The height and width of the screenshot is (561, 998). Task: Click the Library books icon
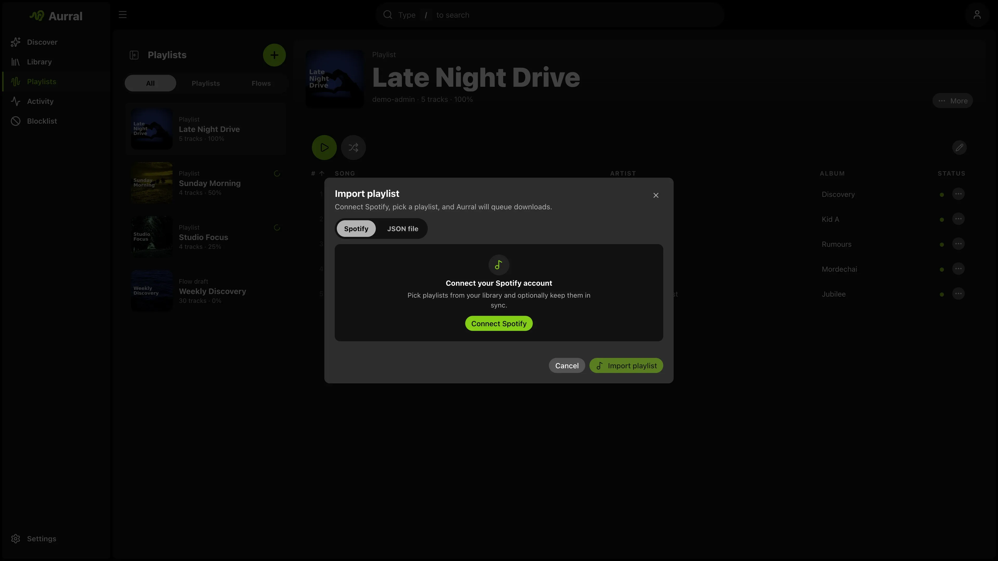(x=16, y=62)
